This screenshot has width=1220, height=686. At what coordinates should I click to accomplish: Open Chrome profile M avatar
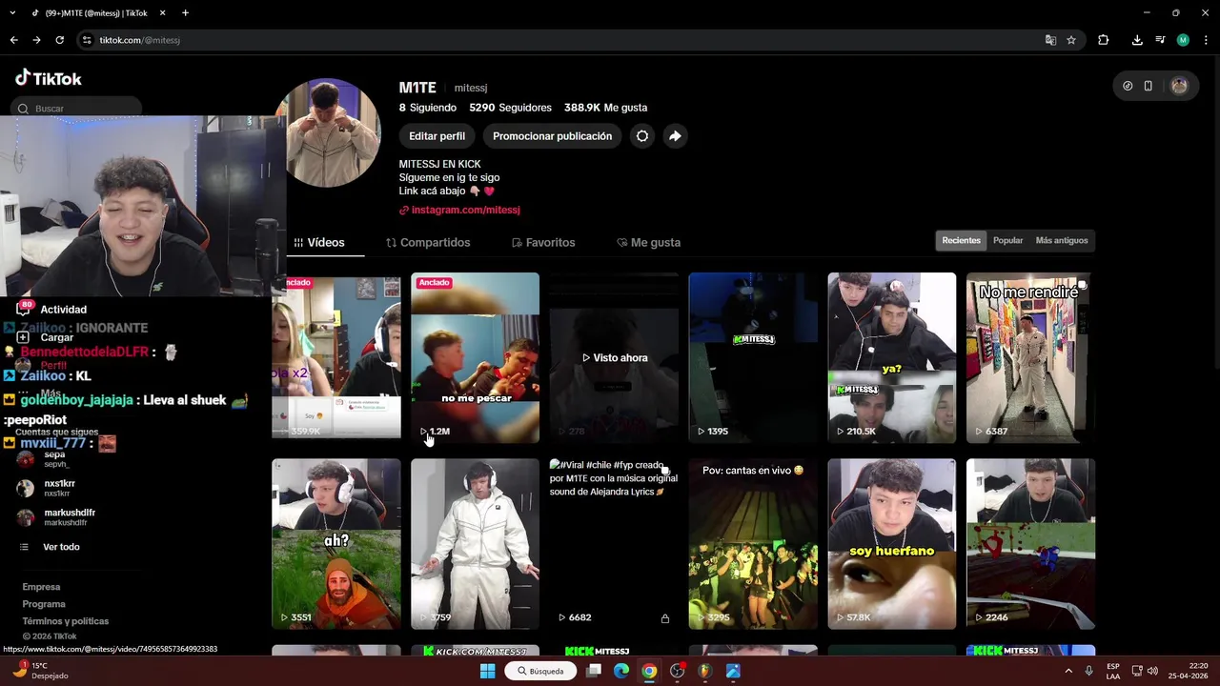1183,40
